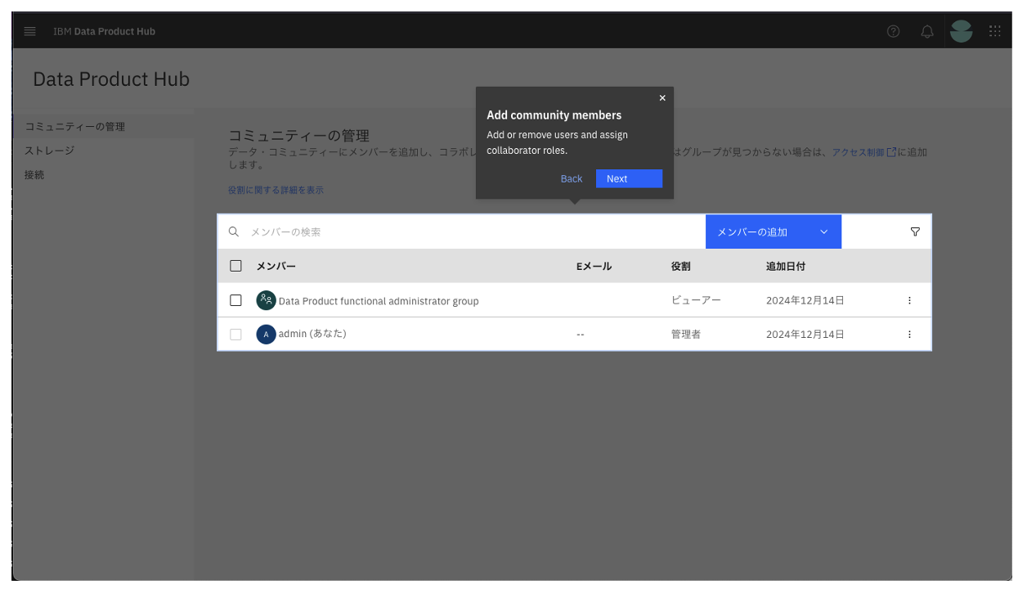Open the kebab menu for the administrator group row

909,300
